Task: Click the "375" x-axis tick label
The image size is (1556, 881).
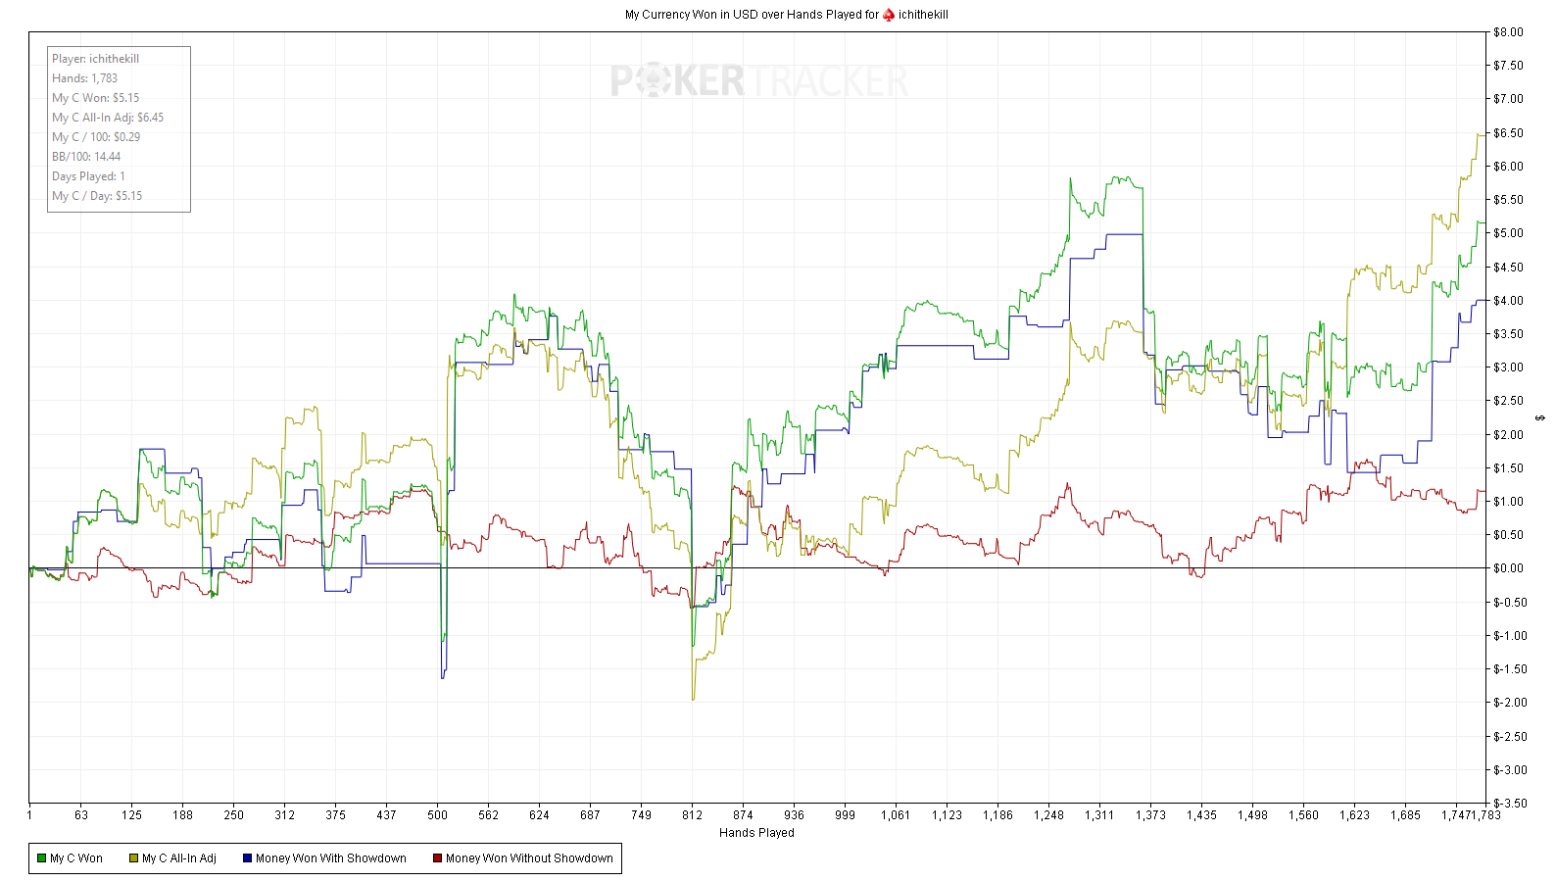Action: tap(336, 815)
